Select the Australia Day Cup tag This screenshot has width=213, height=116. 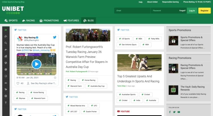[x=96, y=86]
